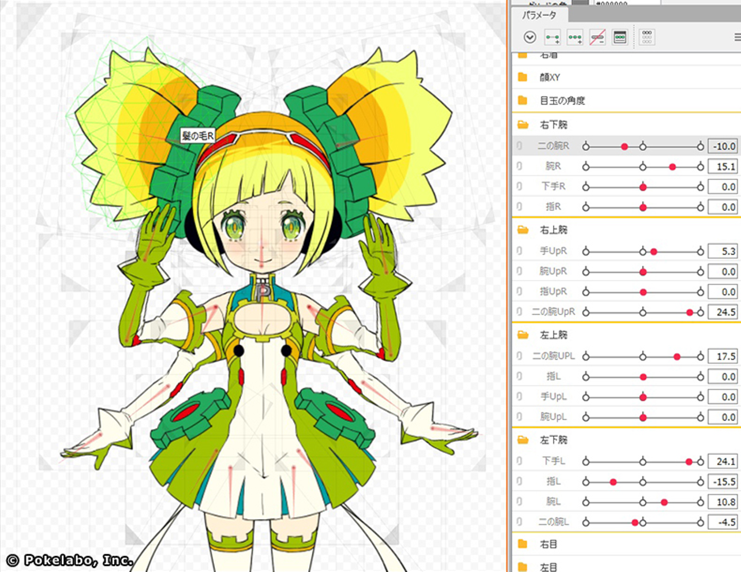Select the 二の腕L parameter name

pyautogui.click(x=553, y=522)
